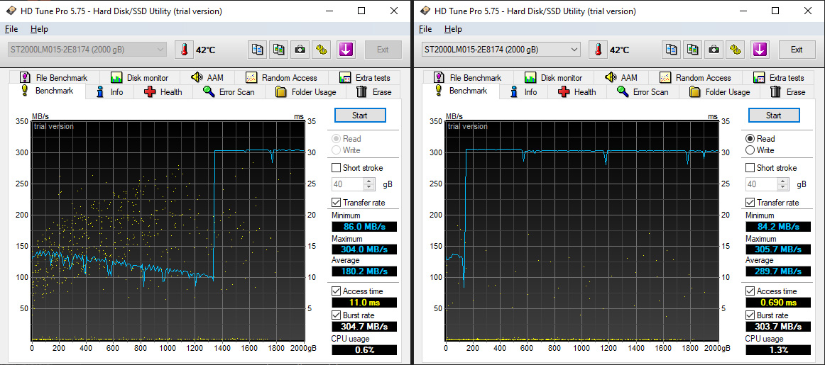Image resolution: width=825 pixels, height=365 pixels.
Task: Toggle Access time checkbox in right window
Action: pyautogui.click(x=750, y=291)
